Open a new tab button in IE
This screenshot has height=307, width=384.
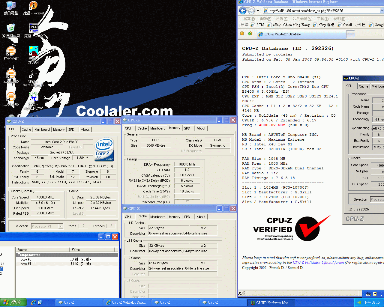pyautogui.click(x=351, y=34)
